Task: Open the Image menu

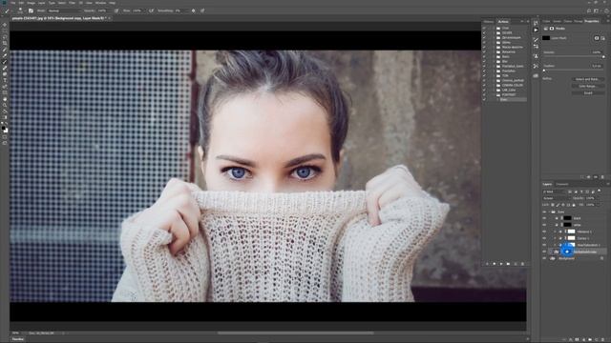Action: point(32,3)
